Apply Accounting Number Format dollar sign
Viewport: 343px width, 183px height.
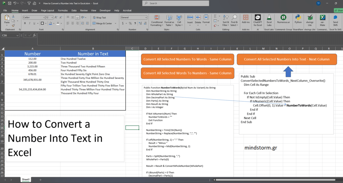pos(123,23)
